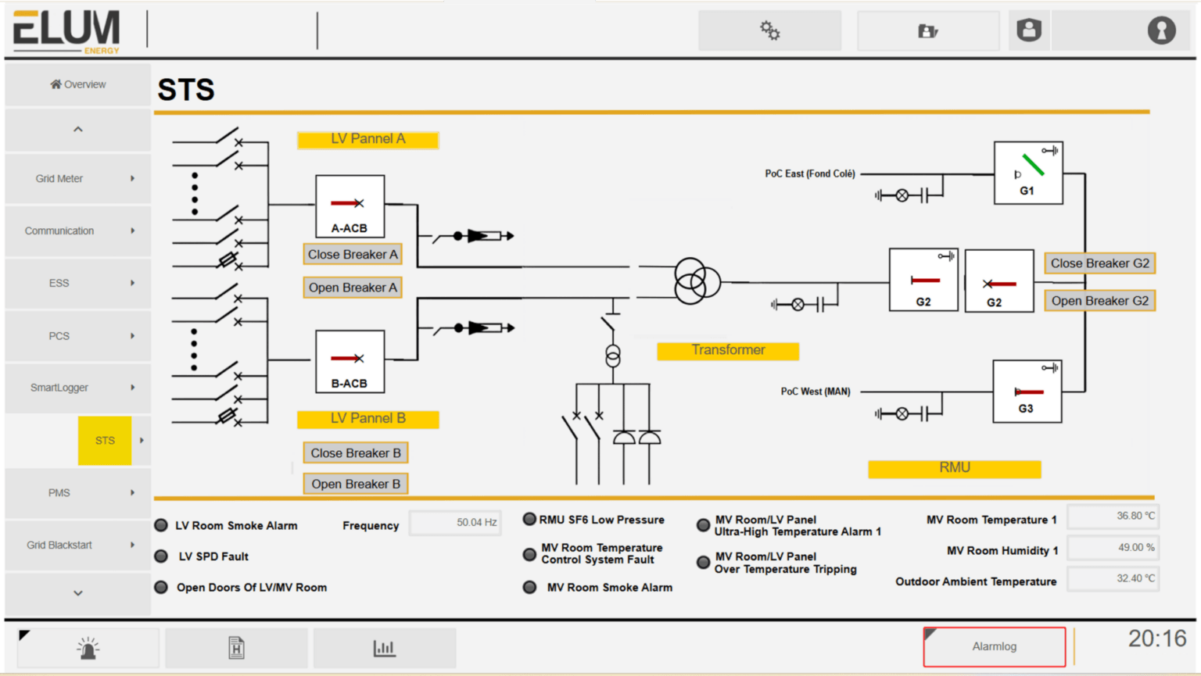Select the G1 breaker symbol
The image size is (1201, 676).
(x=1027, y=172)
